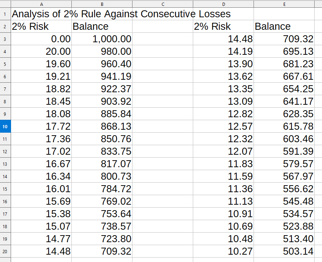Select the "Balance" heading in column B

[x=102, y=26]
